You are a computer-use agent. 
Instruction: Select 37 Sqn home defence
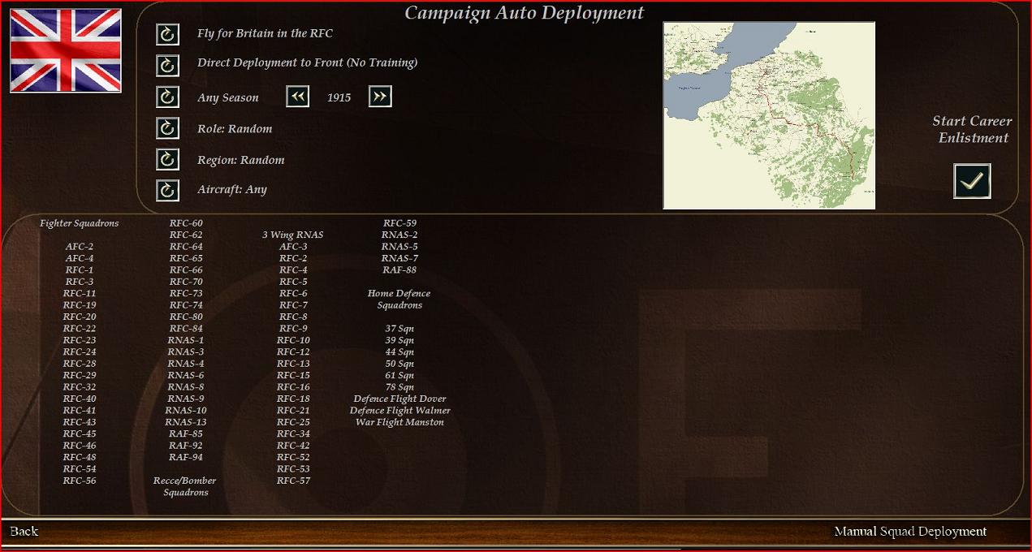[x=399, y=329]
